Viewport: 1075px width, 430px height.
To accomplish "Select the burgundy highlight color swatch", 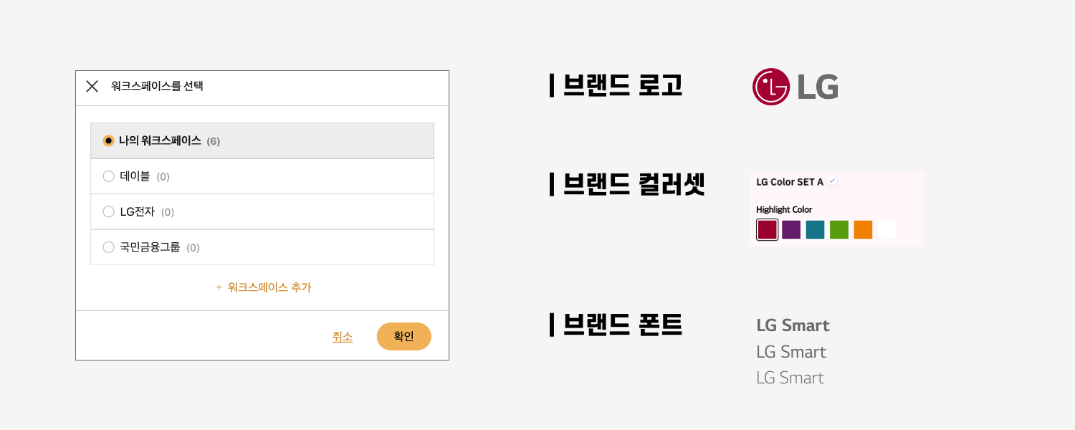I will tap(766, 230).
